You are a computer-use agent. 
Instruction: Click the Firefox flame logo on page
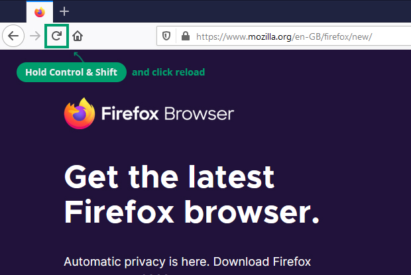click(x=80, y=113)
